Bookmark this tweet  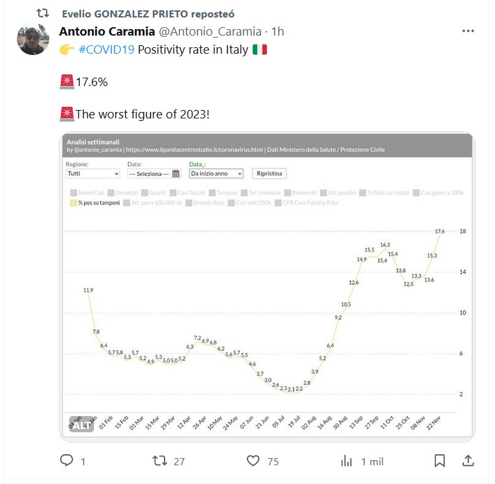[439, 461]
